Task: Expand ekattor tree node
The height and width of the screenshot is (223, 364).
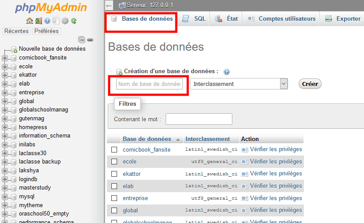Action: tap(5, 75)
